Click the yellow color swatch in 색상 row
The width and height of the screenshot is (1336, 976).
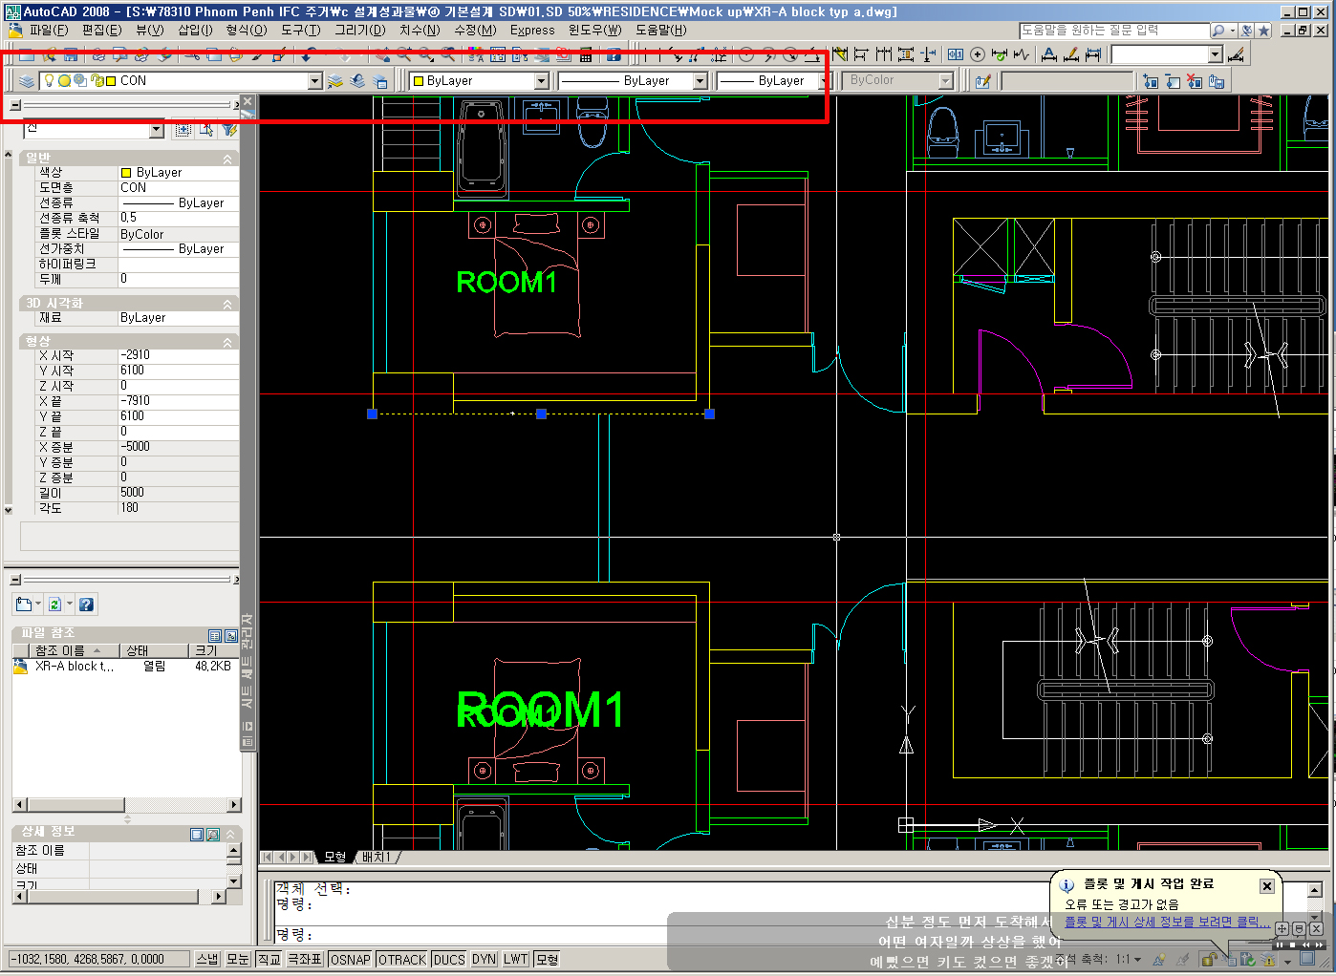click(x=126, y=173)
